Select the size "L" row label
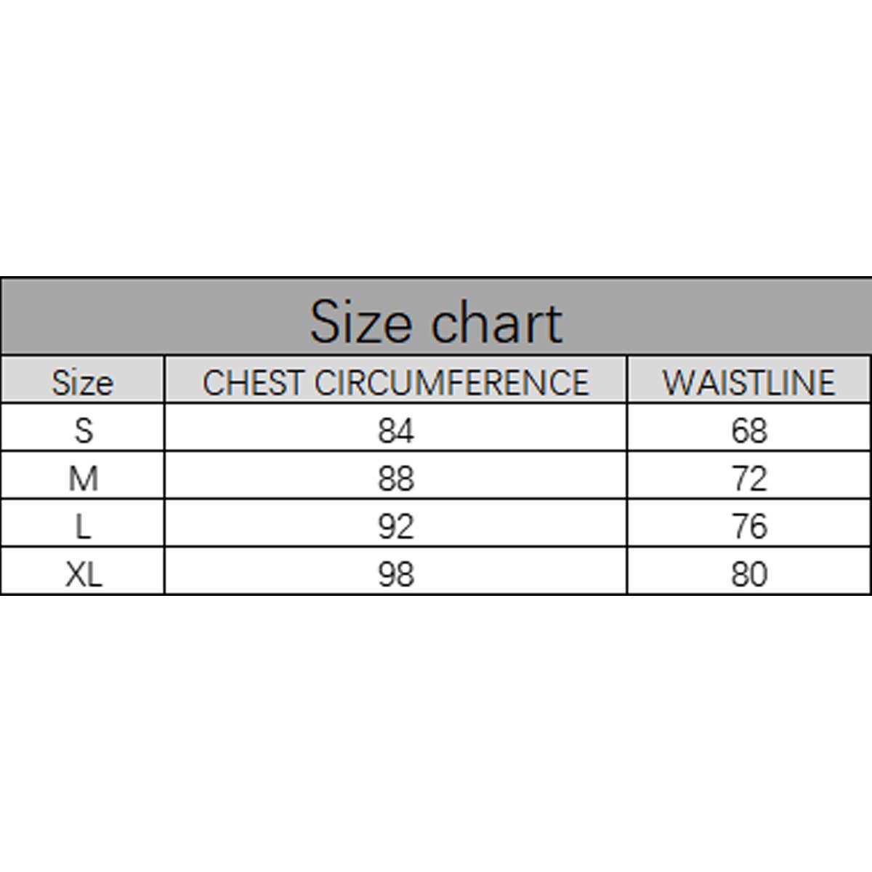 [x=83, y=526]
